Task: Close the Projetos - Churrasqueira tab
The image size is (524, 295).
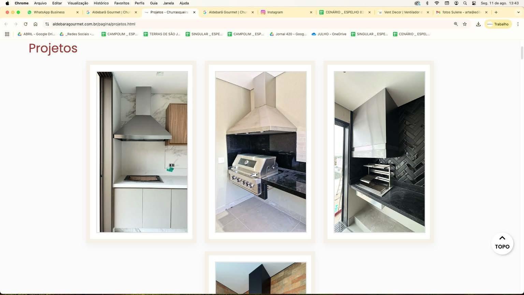Action: tap(194, 12)
